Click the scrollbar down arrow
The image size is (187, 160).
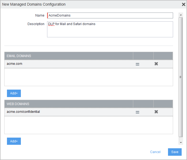tap(181, 142)
